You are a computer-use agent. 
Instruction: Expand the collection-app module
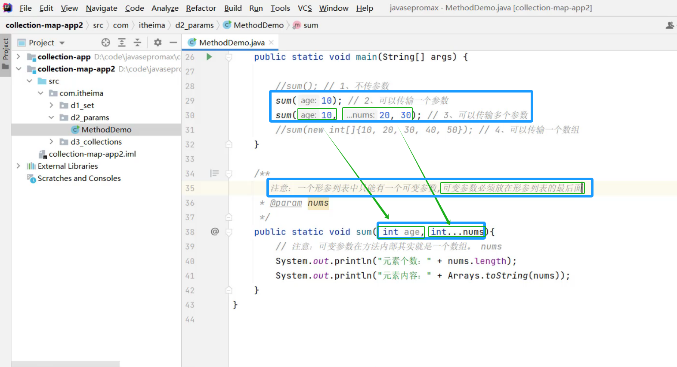pos(18,56)
